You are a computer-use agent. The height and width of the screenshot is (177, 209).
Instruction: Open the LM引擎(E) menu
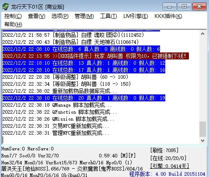click(136, 16)
